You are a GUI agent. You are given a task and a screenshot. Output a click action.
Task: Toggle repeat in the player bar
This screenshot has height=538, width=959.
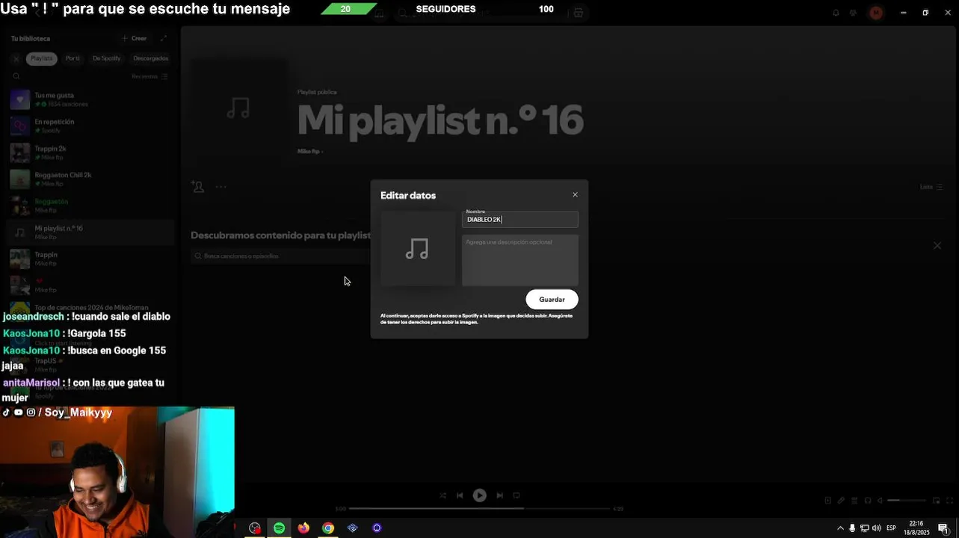point(516,495)
